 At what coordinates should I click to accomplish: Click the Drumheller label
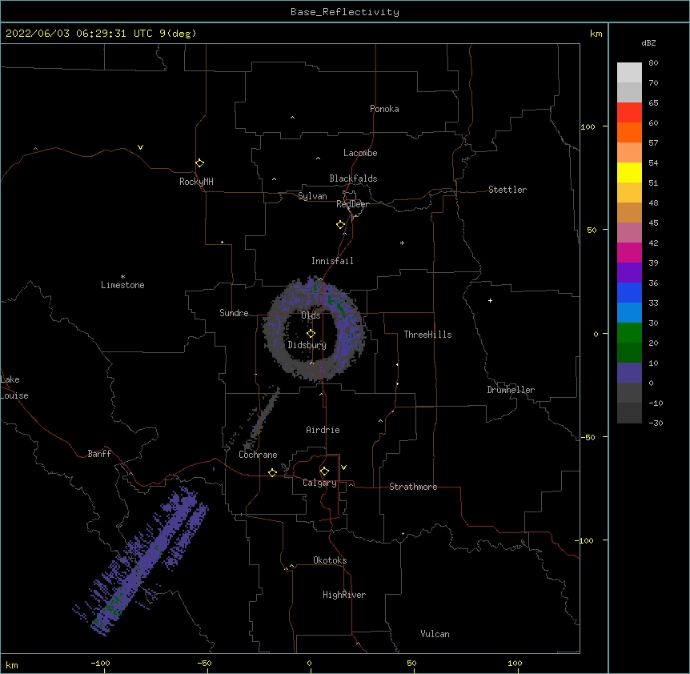511,390
